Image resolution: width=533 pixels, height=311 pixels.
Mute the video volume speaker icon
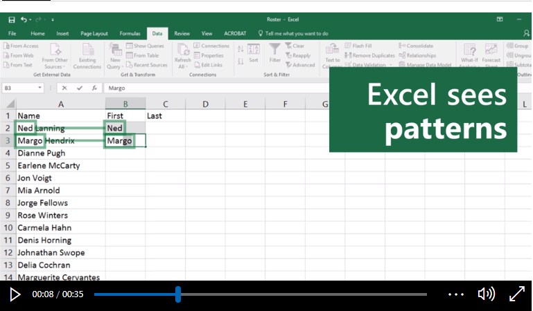(487, 294)
